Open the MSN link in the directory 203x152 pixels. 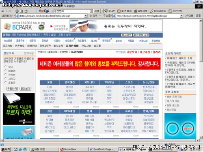pos(69,98)
